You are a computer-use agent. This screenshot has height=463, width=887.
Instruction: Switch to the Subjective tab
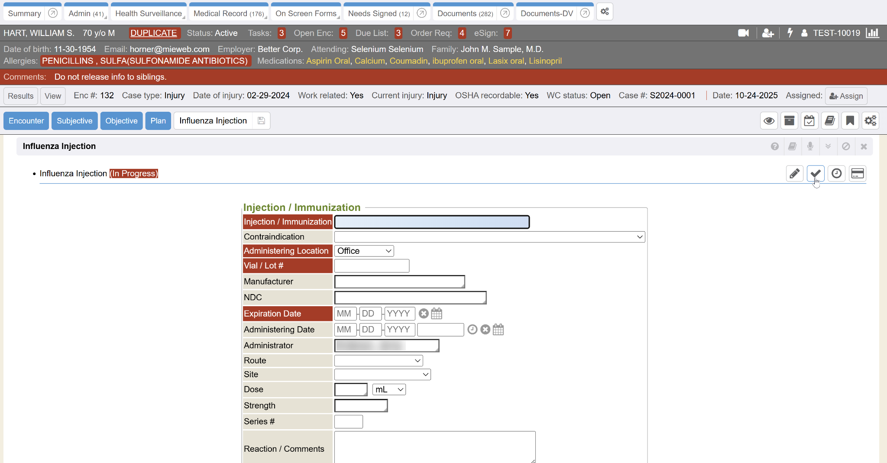(x=74, y=121)
